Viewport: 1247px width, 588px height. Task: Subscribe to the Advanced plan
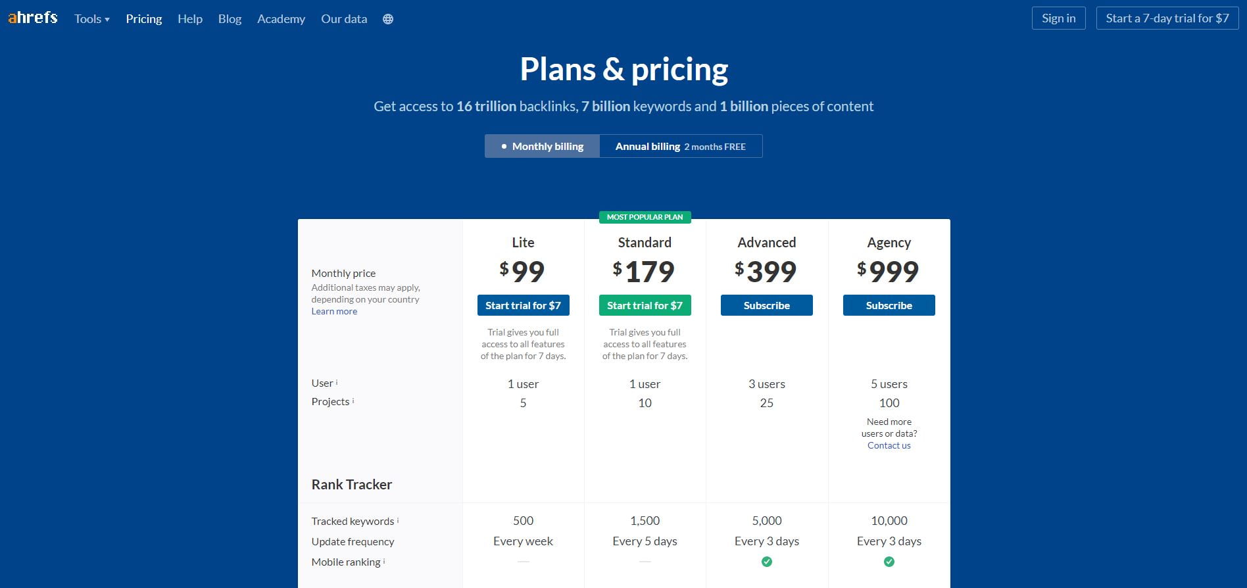tap(767, 305)
